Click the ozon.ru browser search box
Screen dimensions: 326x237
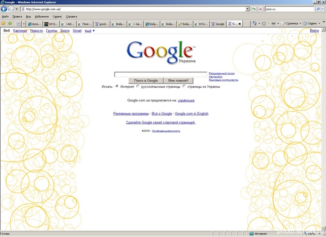click(x=290, y=9)
